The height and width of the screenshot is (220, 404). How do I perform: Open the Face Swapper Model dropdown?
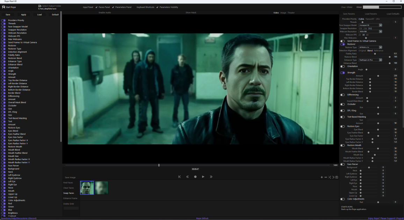(x=370, y=25)
